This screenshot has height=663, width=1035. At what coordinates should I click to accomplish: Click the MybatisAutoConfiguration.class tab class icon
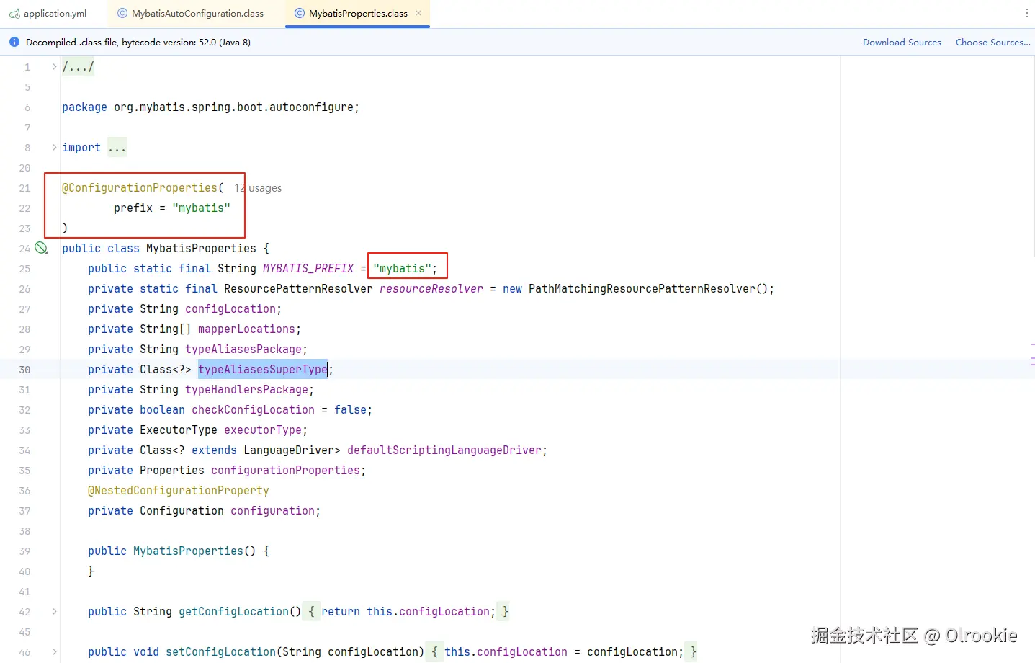tap(122, 14)
